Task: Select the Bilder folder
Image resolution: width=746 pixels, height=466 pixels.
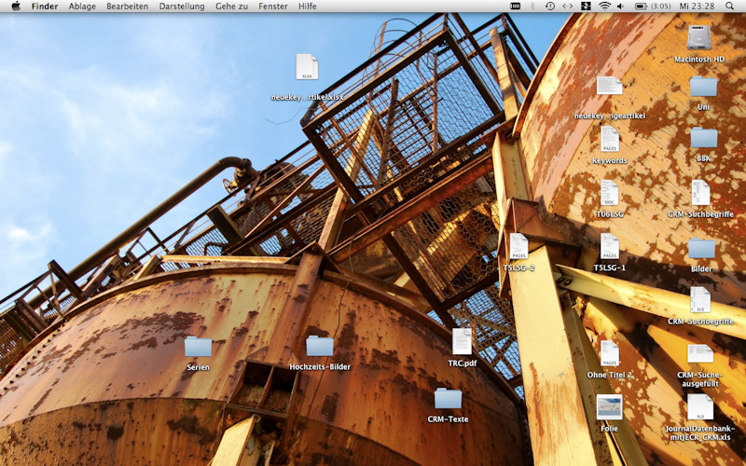Action: pos(701,248)
